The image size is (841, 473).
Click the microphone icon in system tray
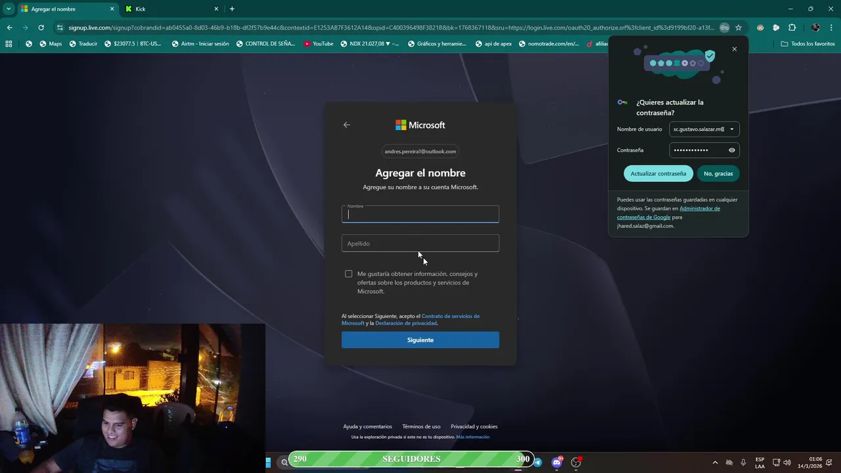(x=743, y=462)
